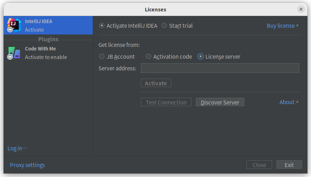Click the Close button at bottom
Image resolution: width=311 pixels, height=177 pixels.
pos(259,165)
